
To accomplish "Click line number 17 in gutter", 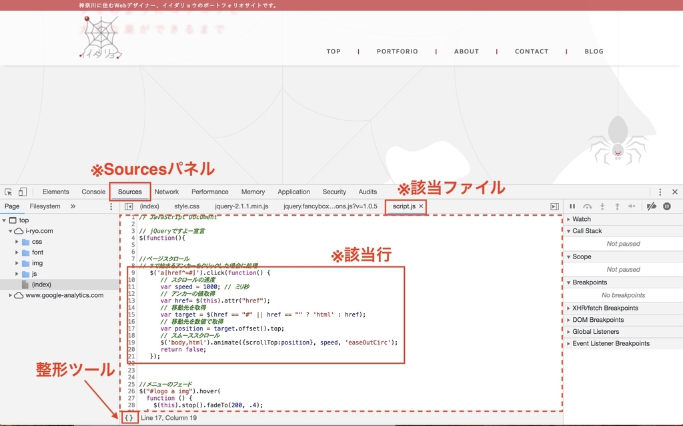I will [131, 329].
